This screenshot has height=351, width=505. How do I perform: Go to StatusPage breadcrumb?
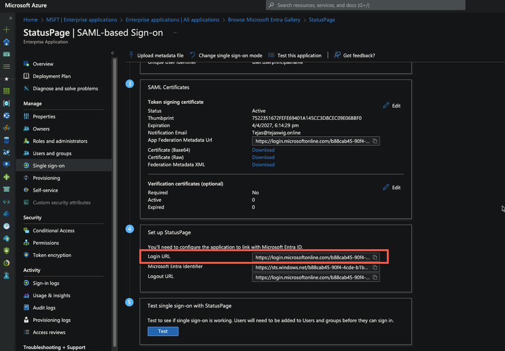coord(322,20)
